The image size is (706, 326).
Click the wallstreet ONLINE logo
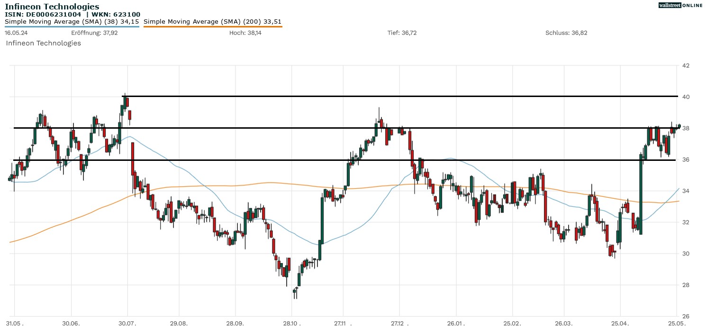click(x=680, y=5)
